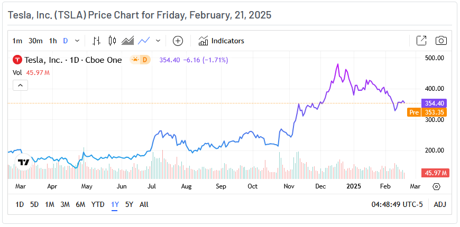Switch to the 5Y date range
Viewport: 460px width, 227px height.
[x=129, y=204]
